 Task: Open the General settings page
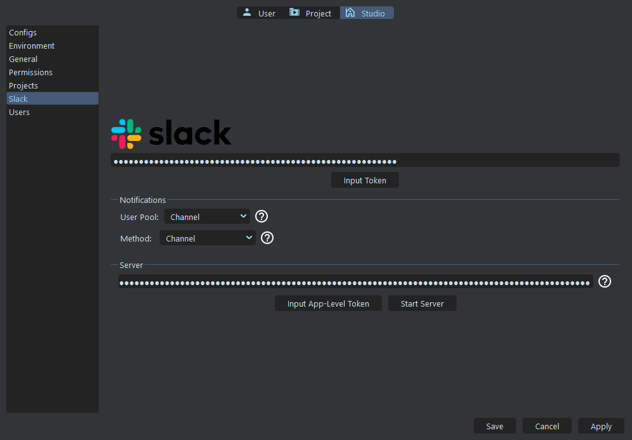point(53,59)
